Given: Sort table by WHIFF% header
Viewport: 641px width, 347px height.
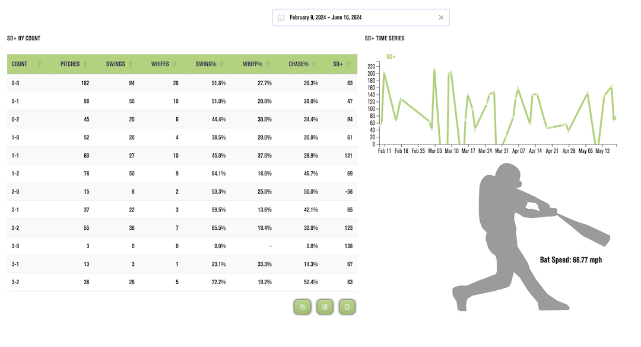Looking at the screenshot, I should 252,64.
